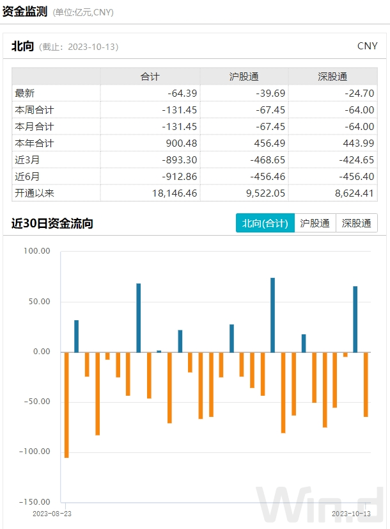Click the tallest blue bar in the chart
This screenshot has width=390, height=529.
click(272, 315)
